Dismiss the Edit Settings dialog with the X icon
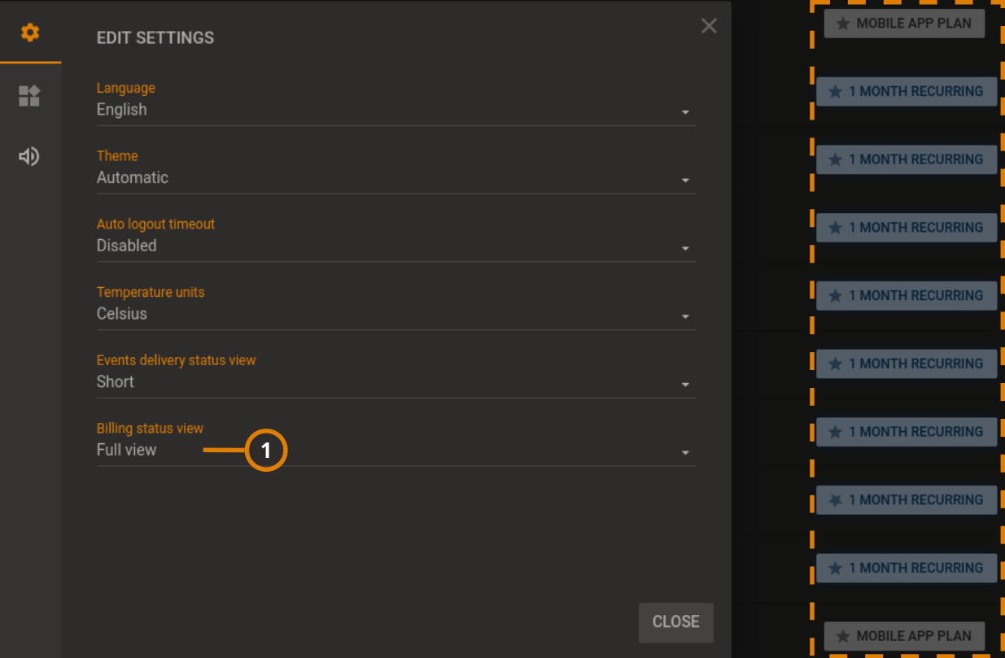The image size is (1005, 658). tap(708, 25)
